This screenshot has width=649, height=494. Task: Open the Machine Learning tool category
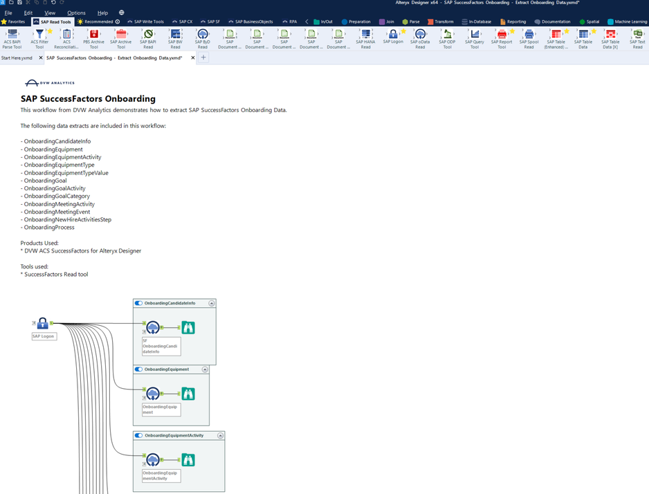pyautogui.click(x=627, y=21)
